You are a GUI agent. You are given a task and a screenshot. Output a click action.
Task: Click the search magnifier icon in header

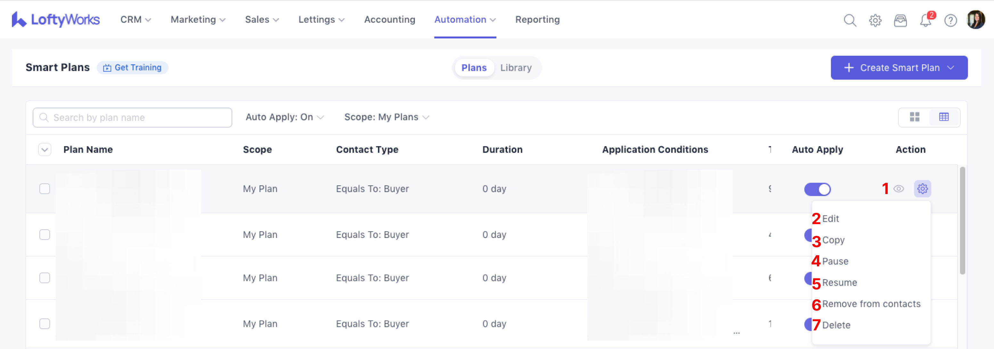click(850, 20)
